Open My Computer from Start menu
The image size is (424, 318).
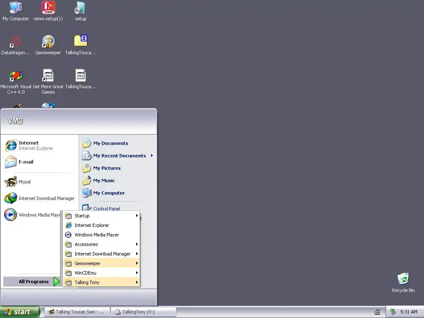pos(118,193)
